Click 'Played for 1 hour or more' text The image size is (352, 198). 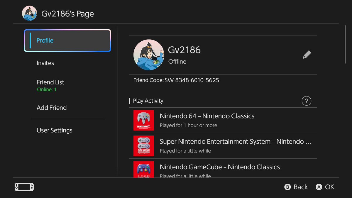tap(188, 125)
